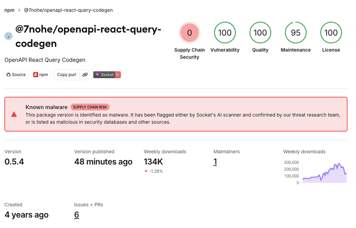356x228 pixels.
Task: Select the License score circle
Action: coord(331,33)
